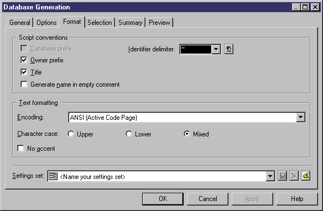Screen dimensions: 323x211
Task: Click the Cancel button
Action: tap(207, 199)
